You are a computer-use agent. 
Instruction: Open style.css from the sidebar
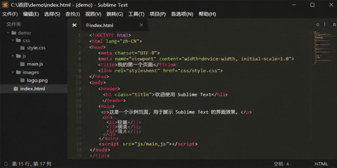(36, 48)
